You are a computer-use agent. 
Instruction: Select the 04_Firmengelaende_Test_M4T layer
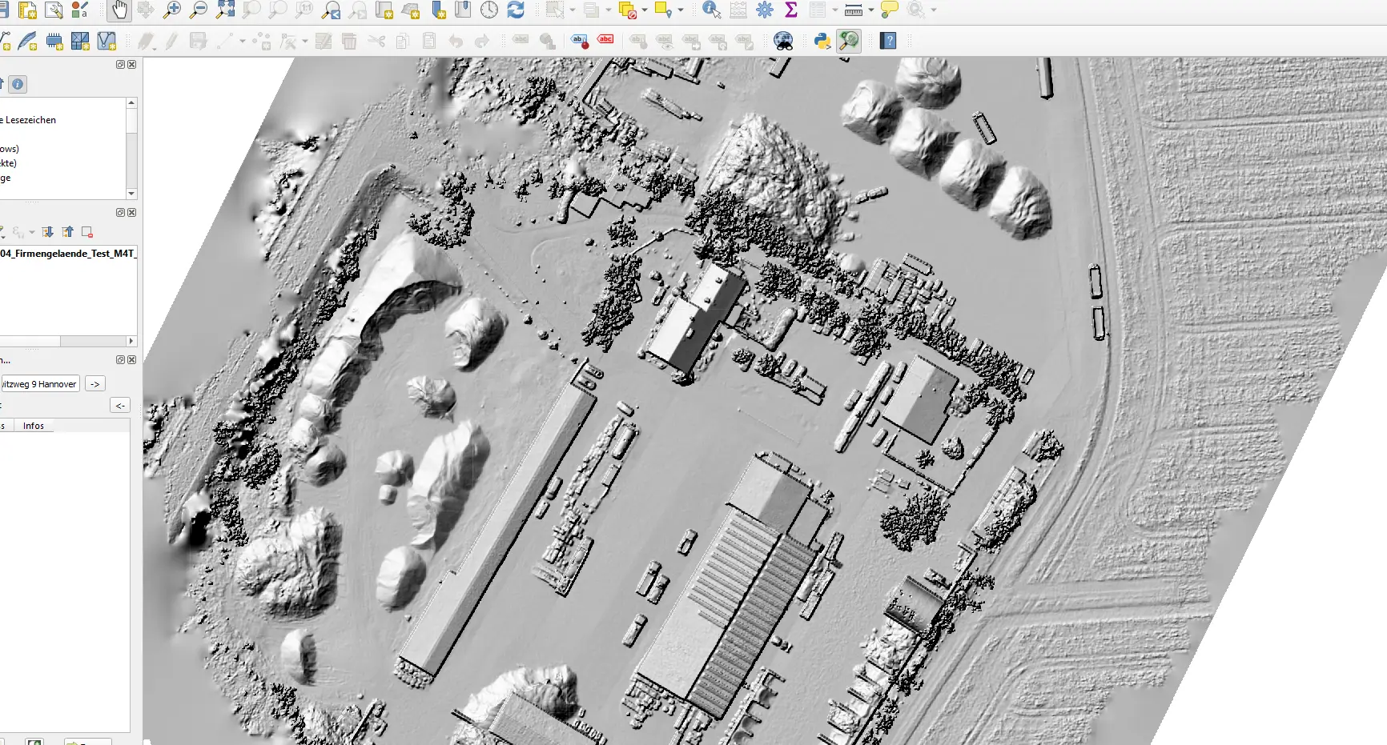pos(68,254)
